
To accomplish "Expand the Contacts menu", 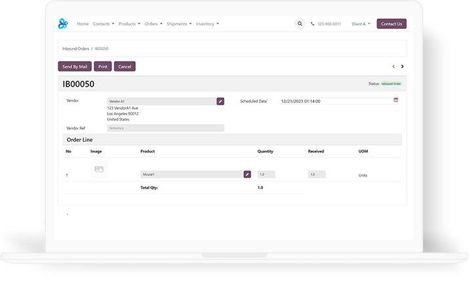I will tap(104, 24).
